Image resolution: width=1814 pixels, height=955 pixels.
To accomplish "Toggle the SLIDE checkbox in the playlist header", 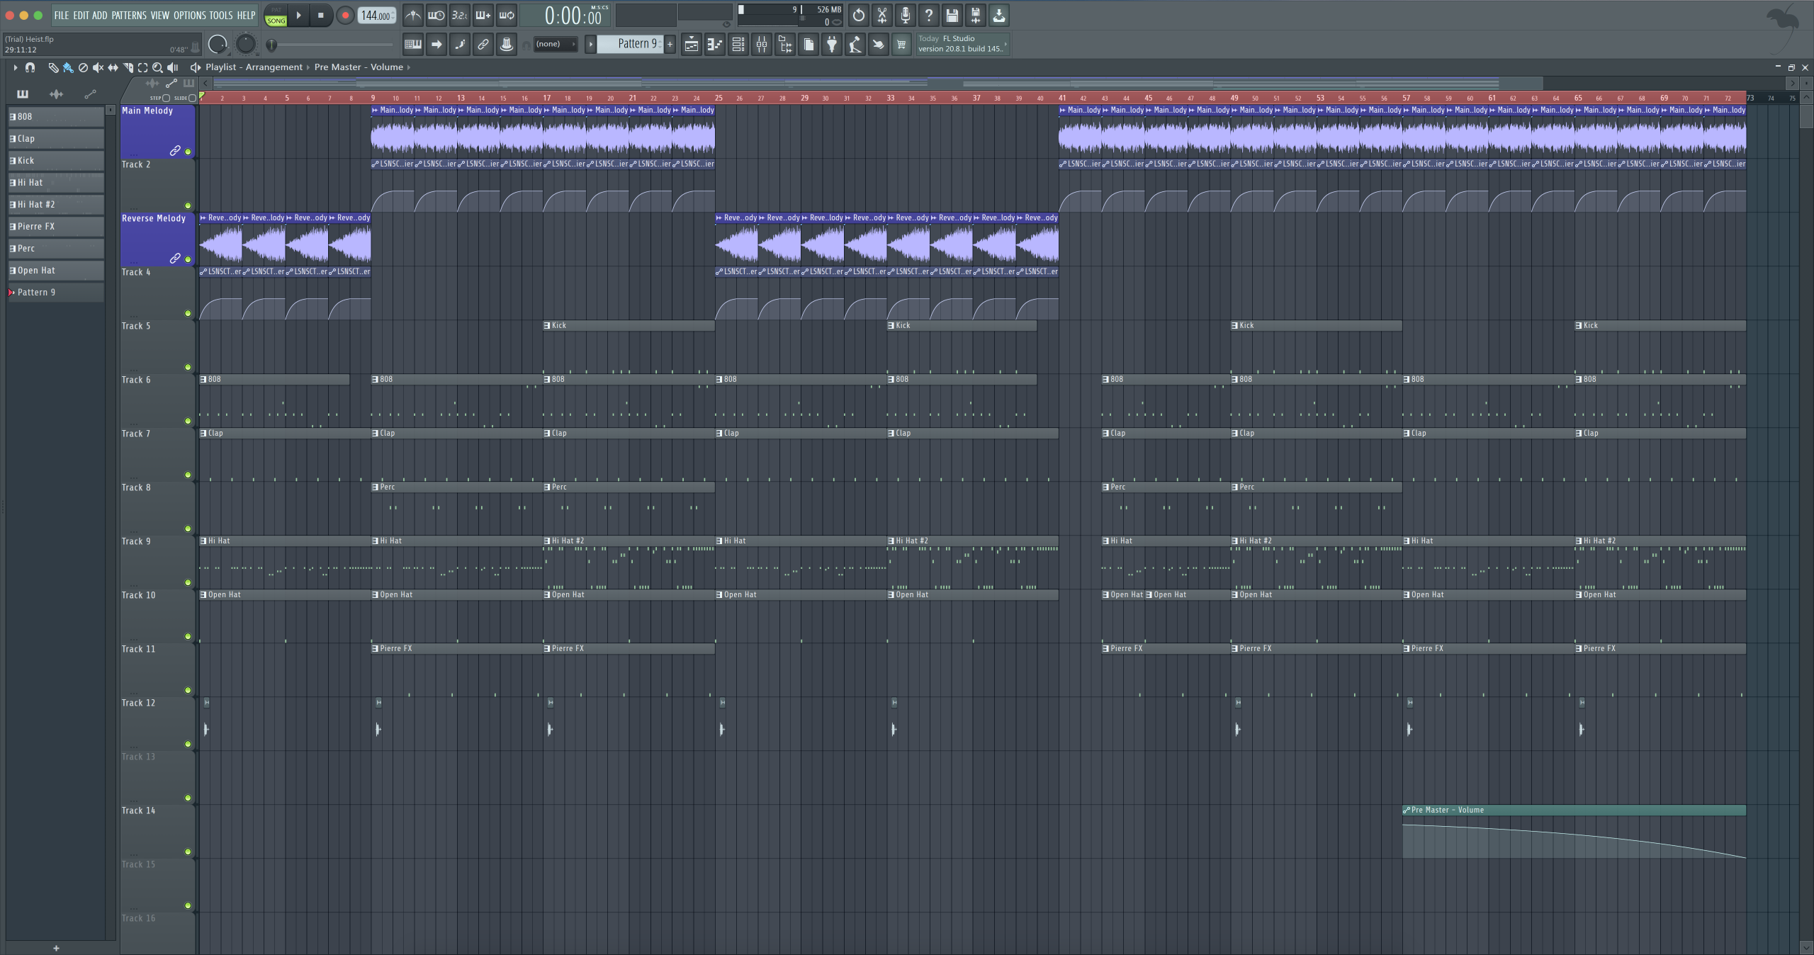I will [192, 98].
